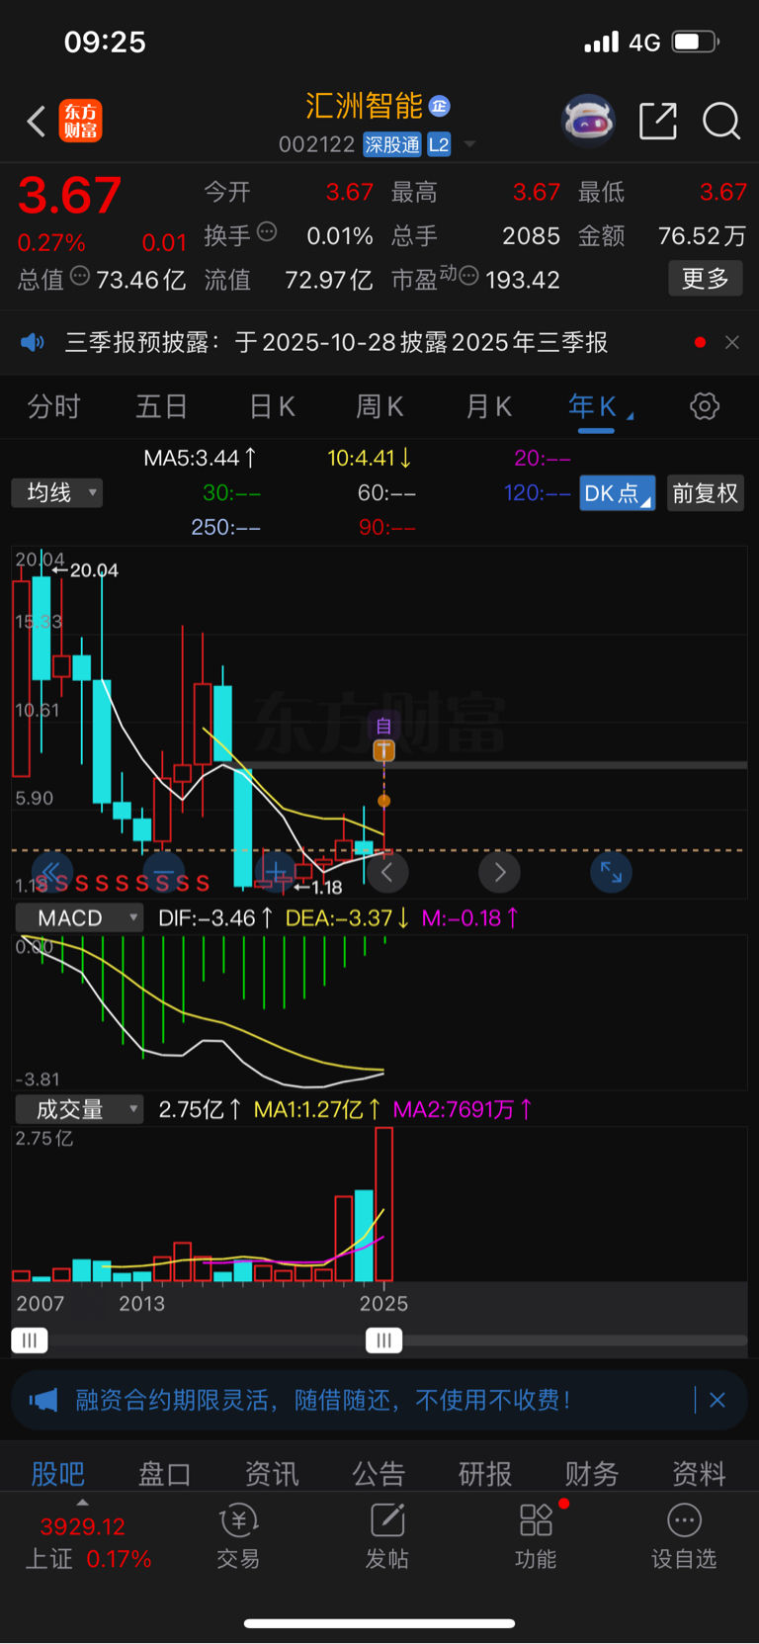Select the 研报 tab

tap(485, 1474)
